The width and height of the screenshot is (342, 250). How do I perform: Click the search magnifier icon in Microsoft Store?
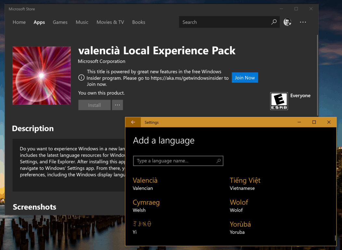click(x=274, y=22)
